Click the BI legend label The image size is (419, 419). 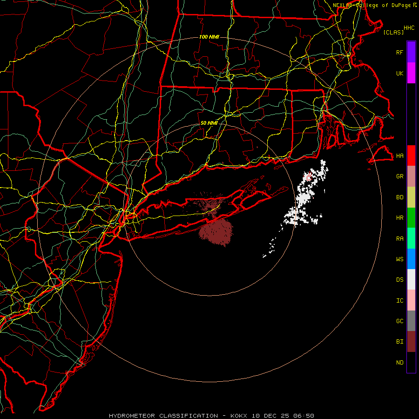pos(399,342)
